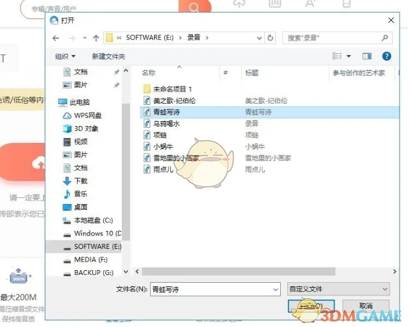Click the Up one level arrow
Viewport: 408px width, 327px height.
pyautogui.click(x=96, y=38)
